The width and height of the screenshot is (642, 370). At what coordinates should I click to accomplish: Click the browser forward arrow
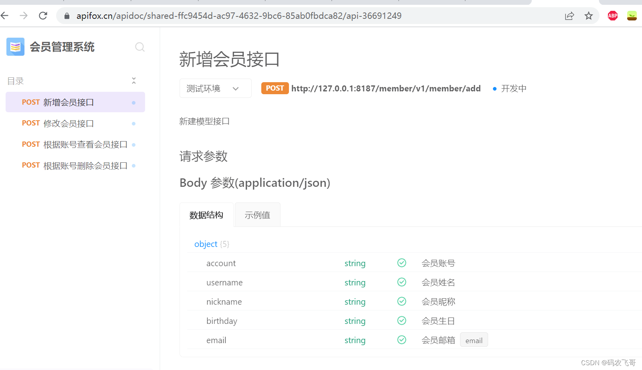24,16
